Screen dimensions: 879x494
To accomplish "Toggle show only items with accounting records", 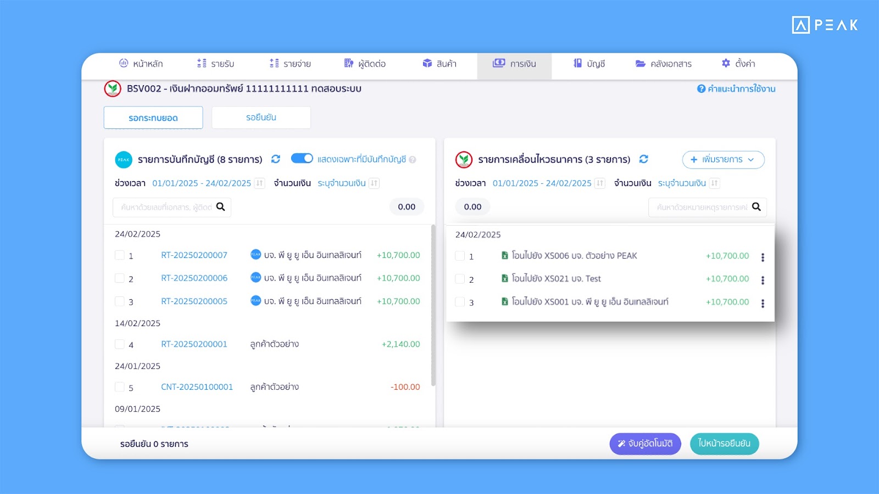I will tap(302, 159).
